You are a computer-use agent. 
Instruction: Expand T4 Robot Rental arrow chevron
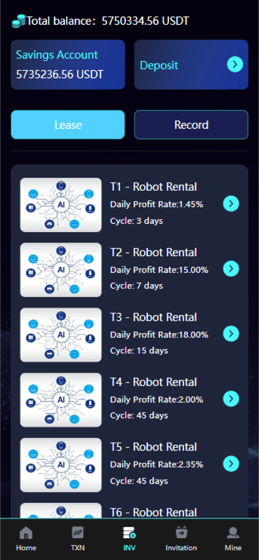tap(231, 399)
